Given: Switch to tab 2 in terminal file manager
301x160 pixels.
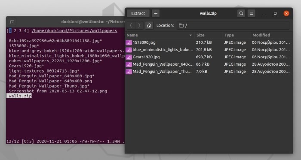Looking at the screenshot, I should click(x=15, y=30).
